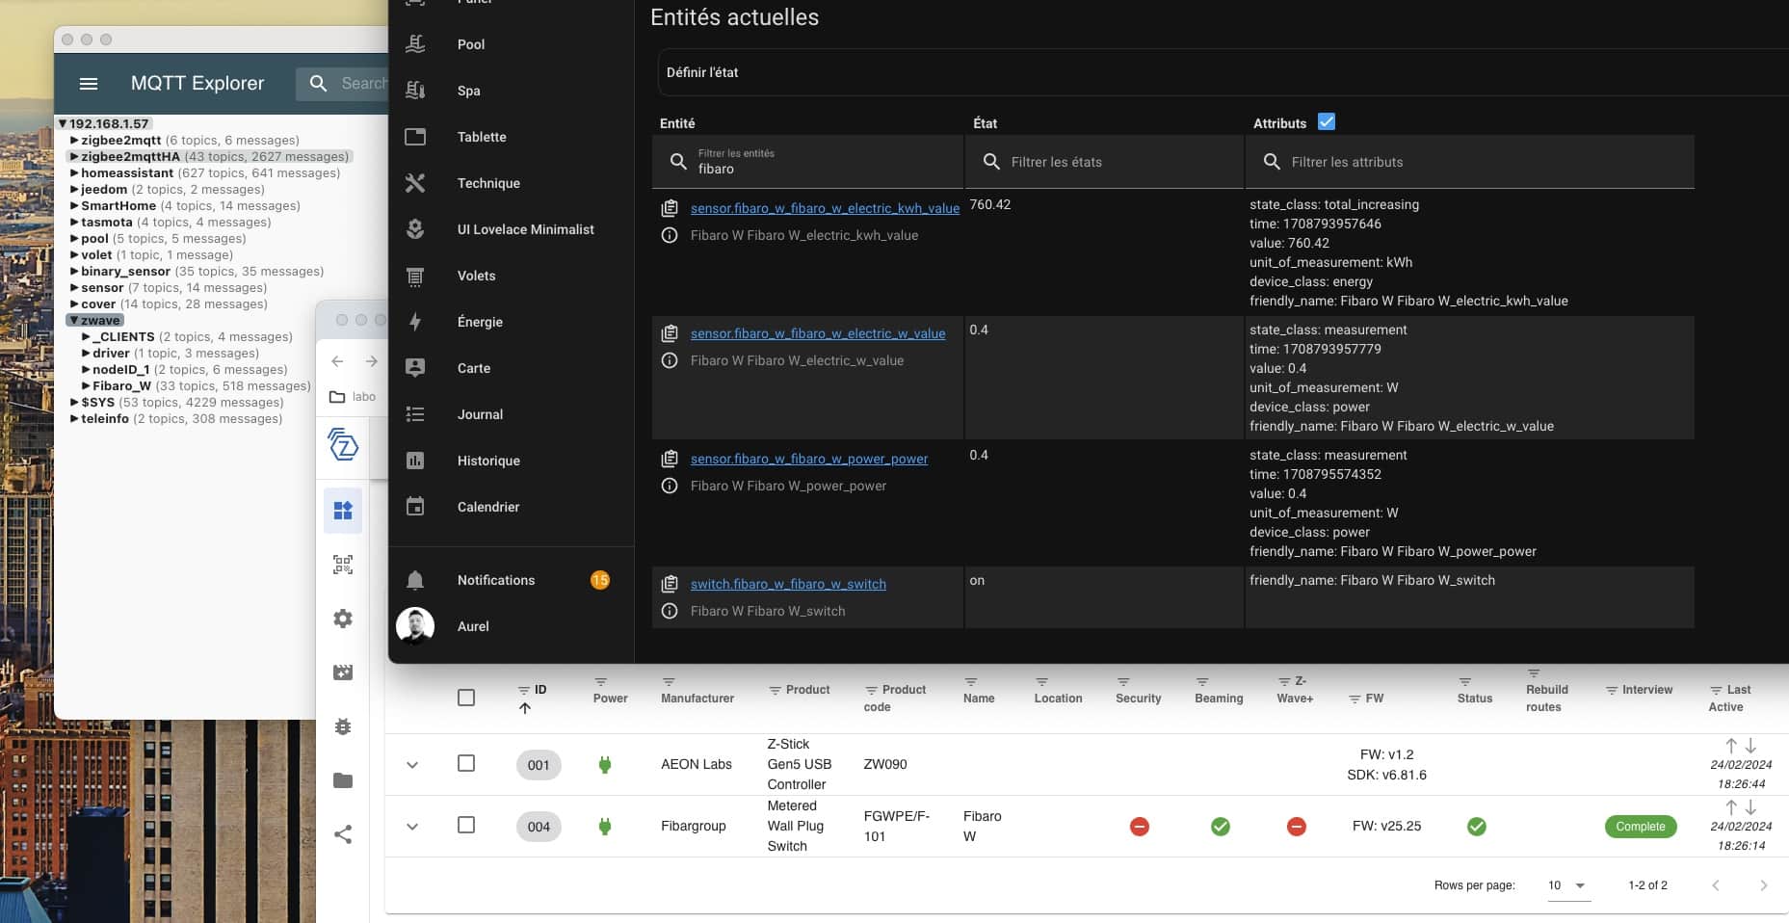Copy fibaro switch entity ID icon

[x=670, y=584]
